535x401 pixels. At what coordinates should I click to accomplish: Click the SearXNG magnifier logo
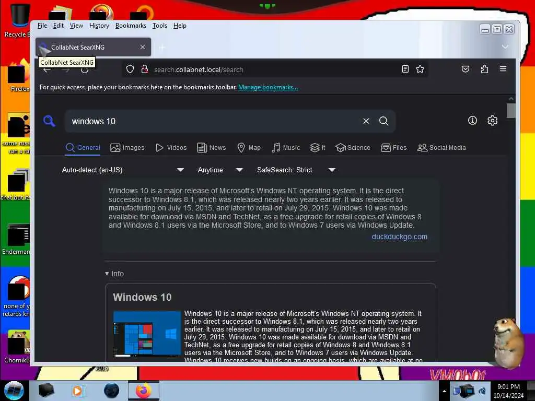(49, 121)
